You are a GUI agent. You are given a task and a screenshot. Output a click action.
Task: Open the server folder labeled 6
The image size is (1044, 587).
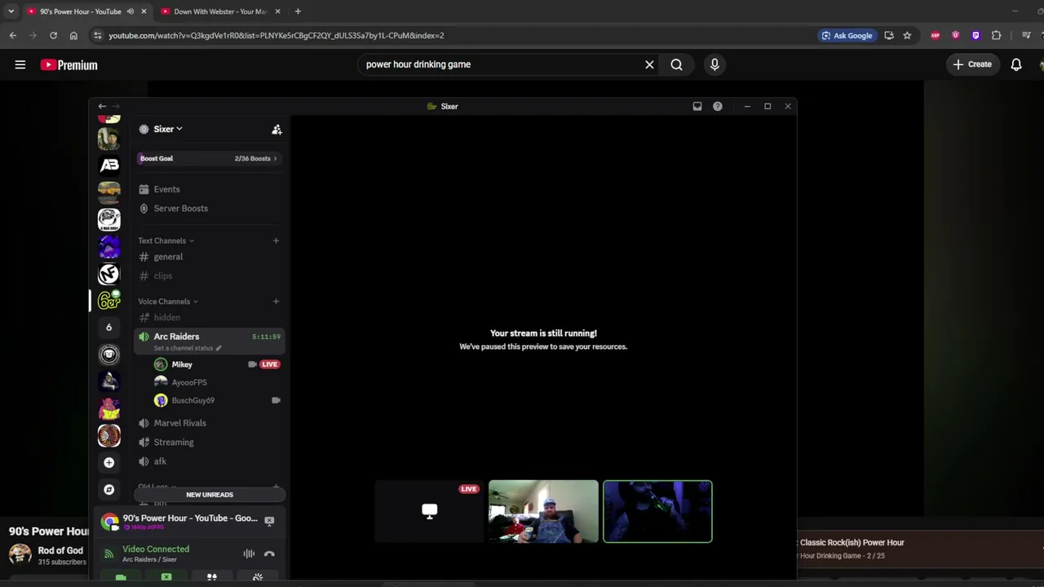tap(108, 327)
